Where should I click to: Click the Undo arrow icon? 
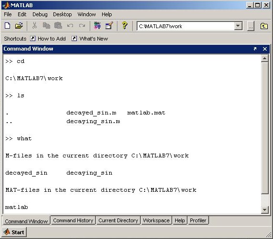70,26
